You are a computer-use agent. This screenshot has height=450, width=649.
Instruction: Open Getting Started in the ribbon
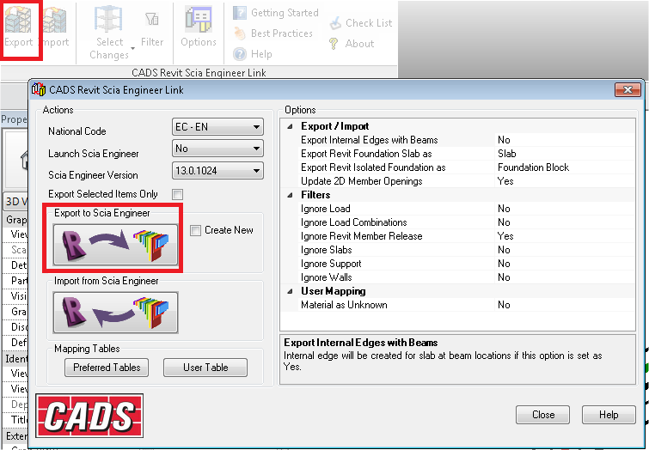click(x=275, y=13)
